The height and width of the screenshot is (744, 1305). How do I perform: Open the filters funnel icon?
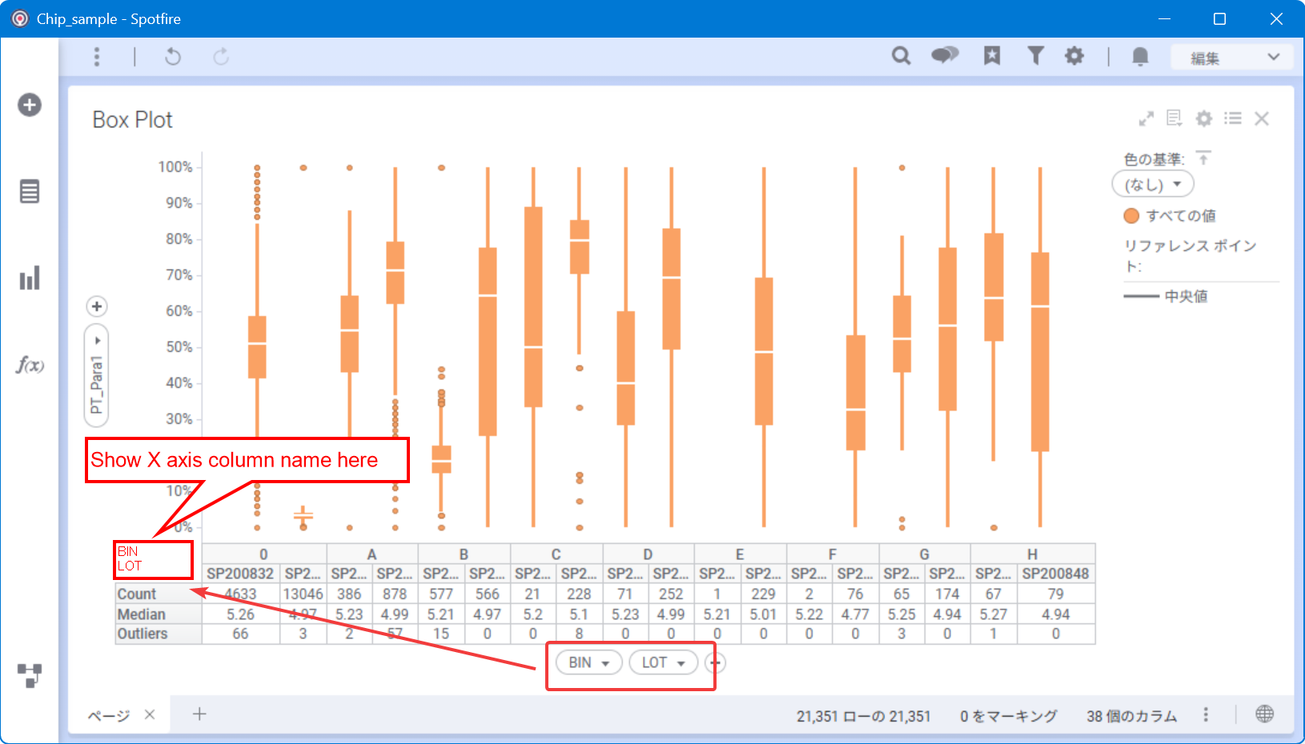point(1035,56)
